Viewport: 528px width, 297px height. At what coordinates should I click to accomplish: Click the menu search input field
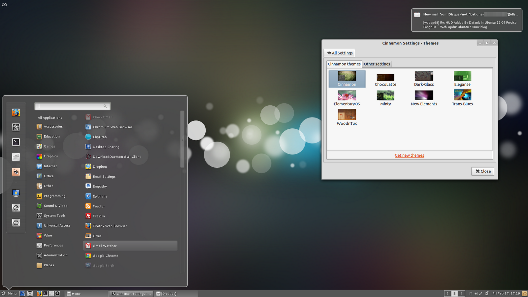[71, 106]
